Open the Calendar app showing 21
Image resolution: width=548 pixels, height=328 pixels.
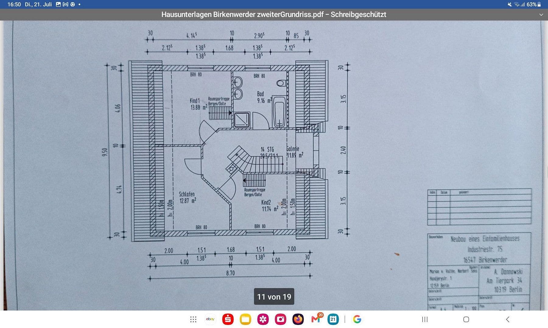(x=333, y=319)
